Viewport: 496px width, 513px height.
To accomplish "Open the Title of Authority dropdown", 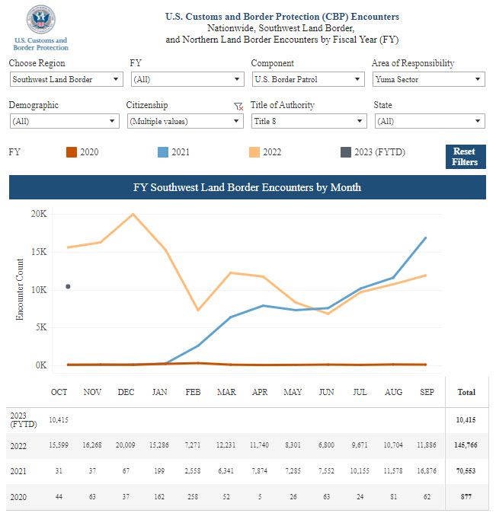I will tap(308, 121).
